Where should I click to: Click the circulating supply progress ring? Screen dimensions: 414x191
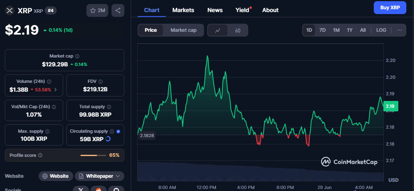108,138
